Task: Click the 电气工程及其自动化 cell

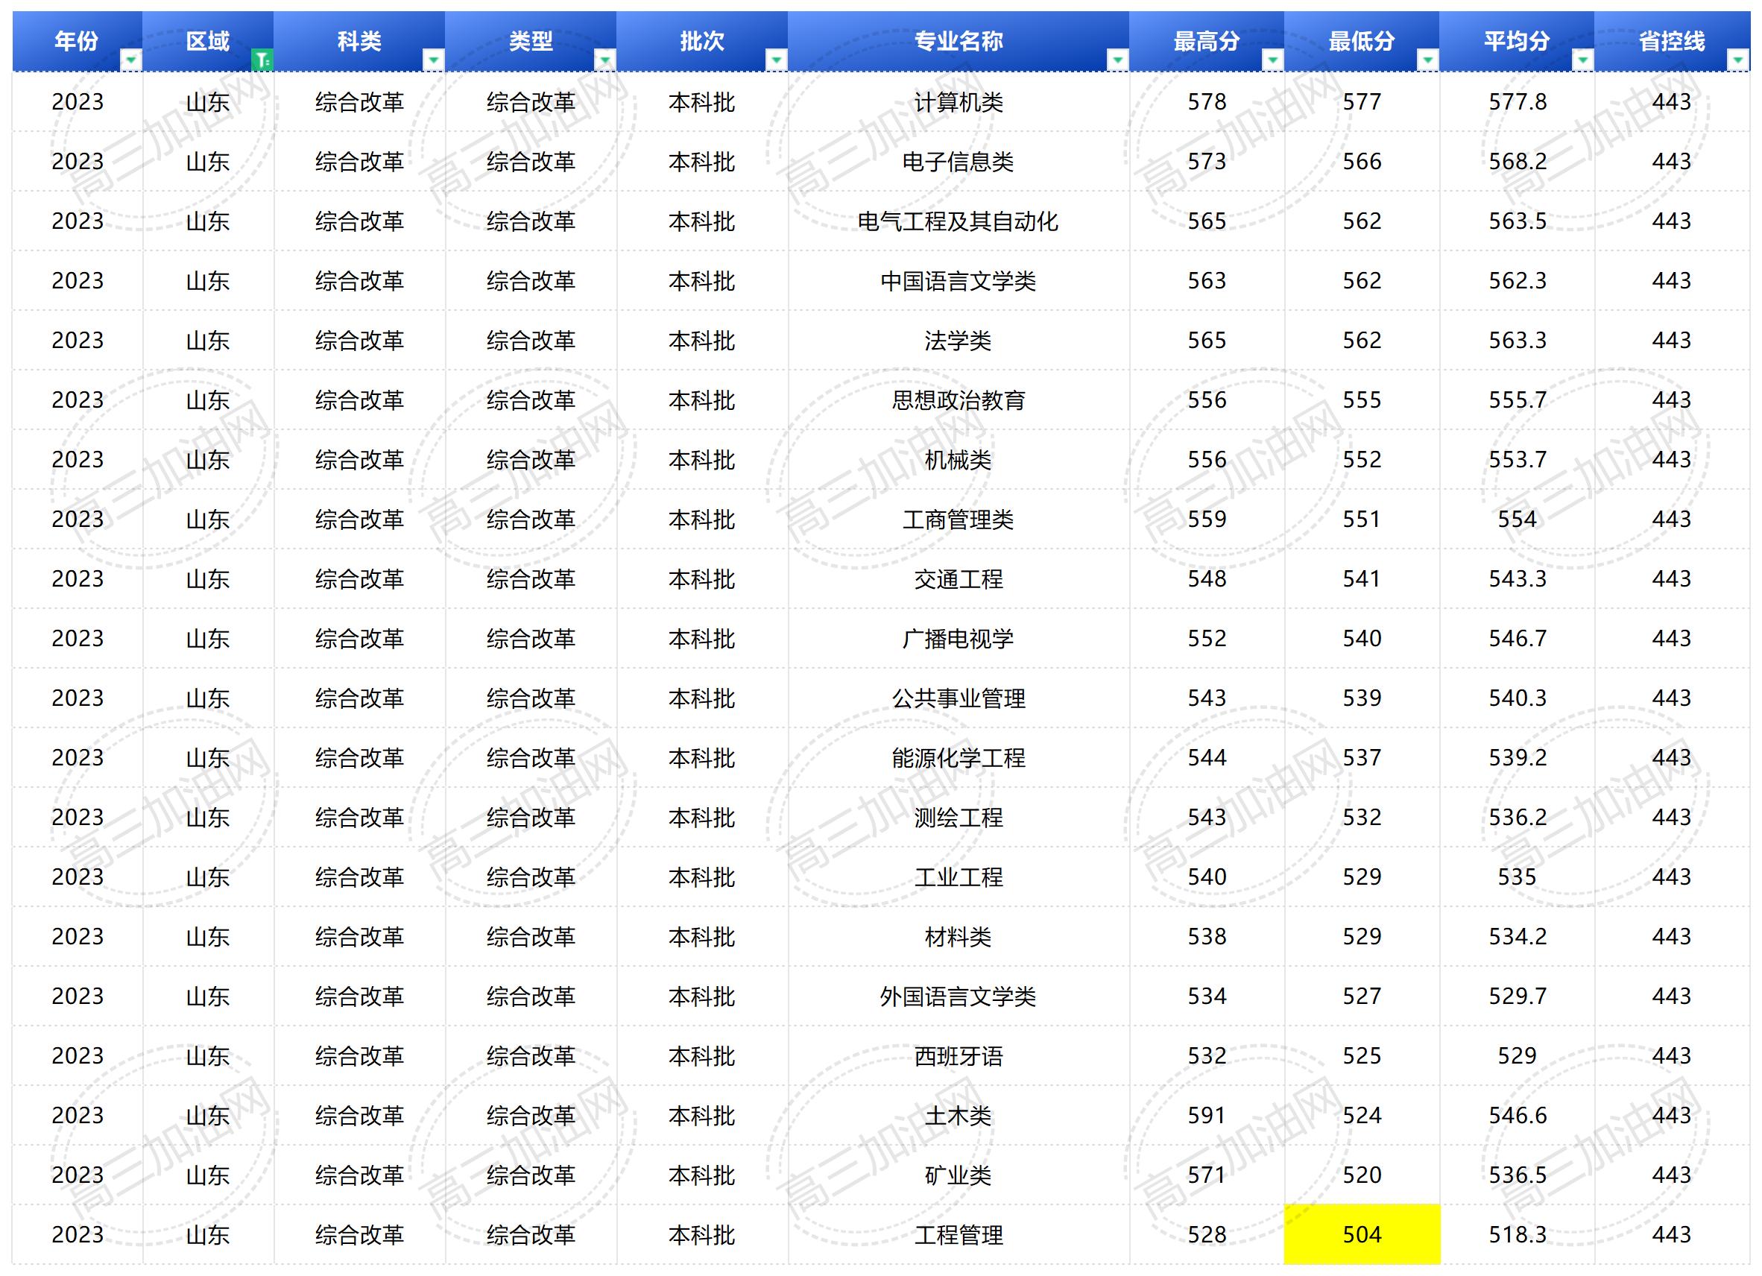Action: (x=959, y=221)
